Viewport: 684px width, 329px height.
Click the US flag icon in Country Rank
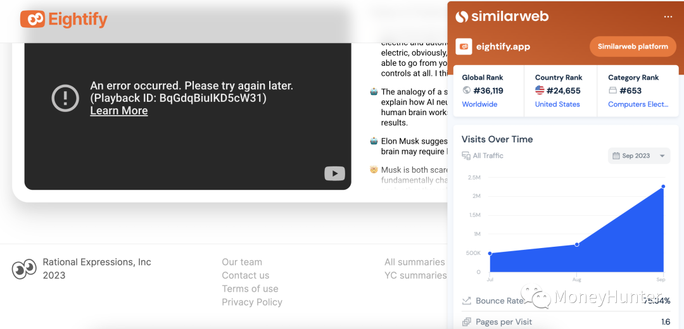[540, 90]
